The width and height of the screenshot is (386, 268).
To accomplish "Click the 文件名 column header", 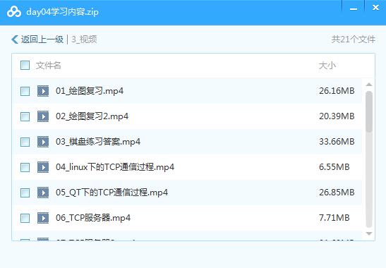I will (48, 66).
